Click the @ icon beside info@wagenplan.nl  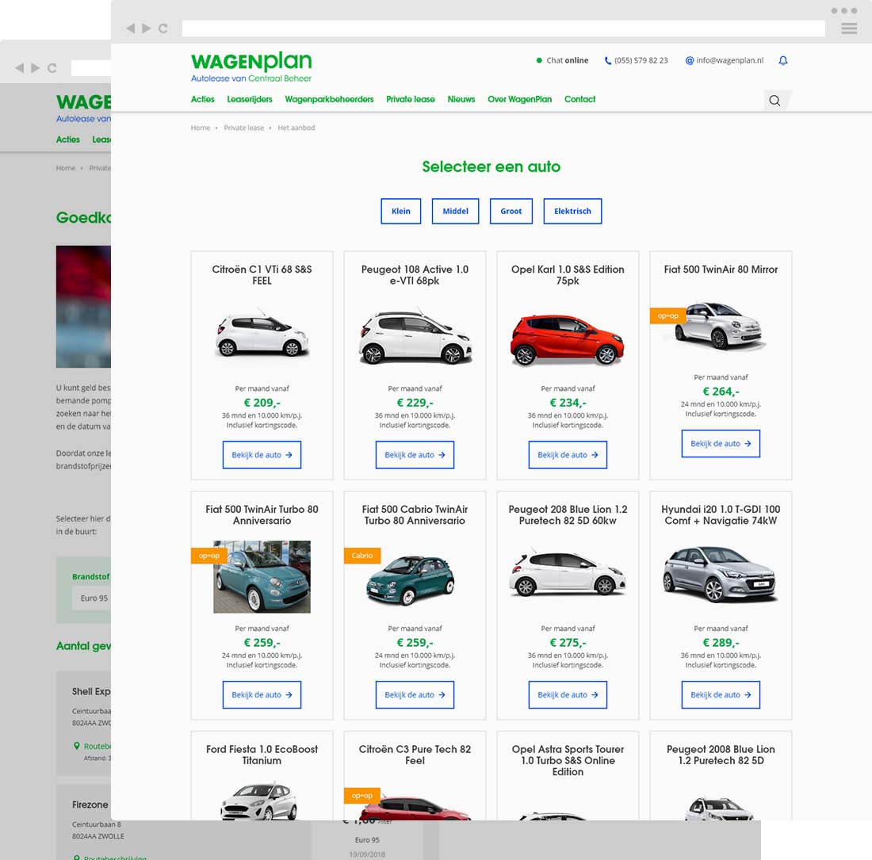(689, 60)
